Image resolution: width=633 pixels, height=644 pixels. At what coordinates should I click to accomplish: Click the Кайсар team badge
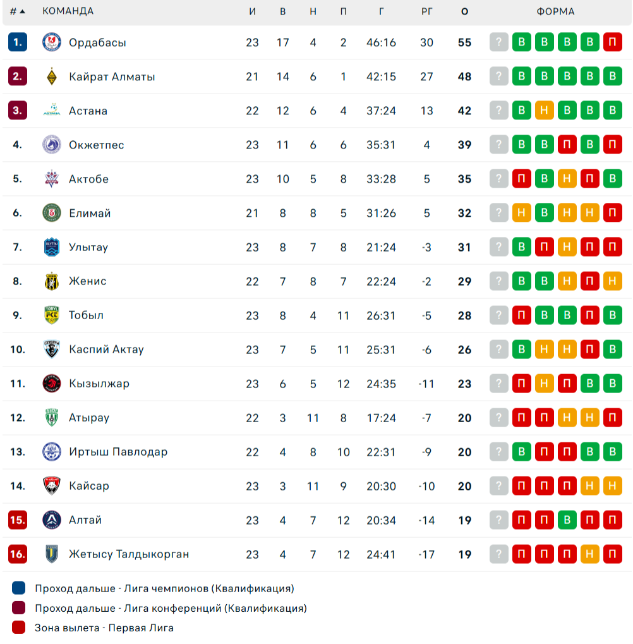click(x=52, y=485)
